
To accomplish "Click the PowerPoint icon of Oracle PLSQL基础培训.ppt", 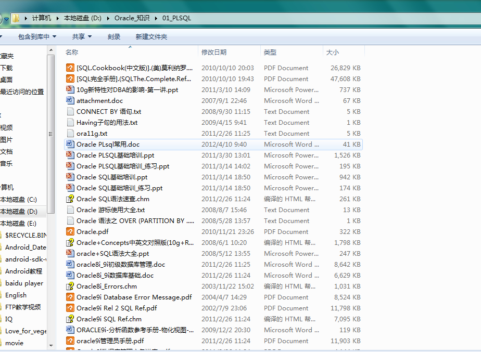I will pos(70,155).
